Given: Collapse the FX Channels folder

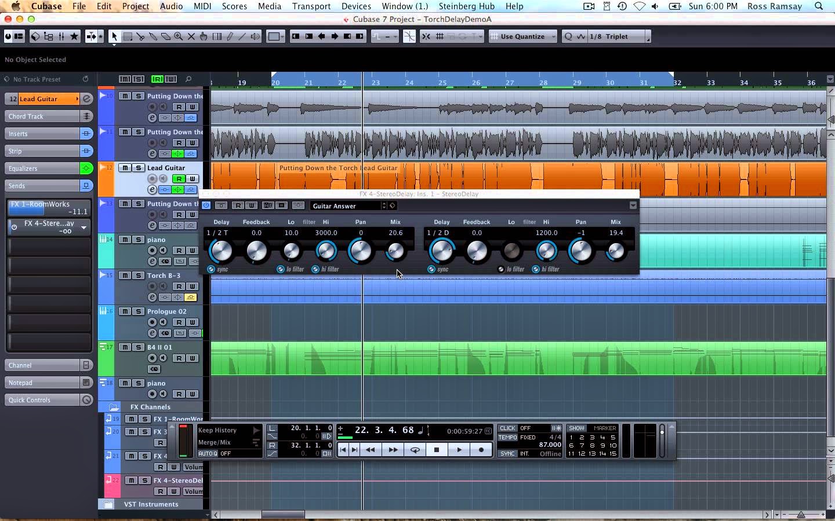Looking at the screenshot, I should [114, 407].
